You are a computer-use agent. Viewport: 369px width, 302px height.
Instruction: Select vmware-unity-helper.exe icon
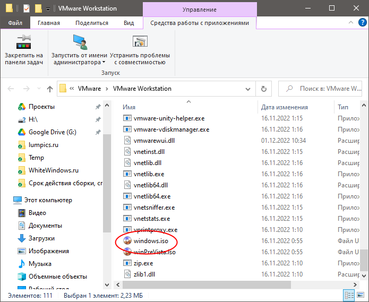coord(127,118)
